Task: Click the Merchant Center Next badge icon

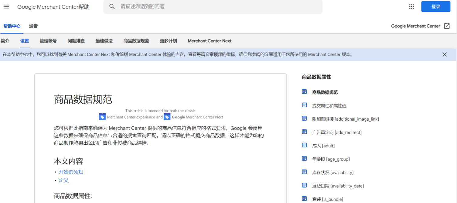Action: (167, 116)
